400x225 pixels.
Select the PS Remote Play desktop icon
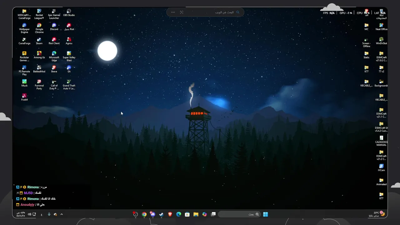[x=24, y=70]
